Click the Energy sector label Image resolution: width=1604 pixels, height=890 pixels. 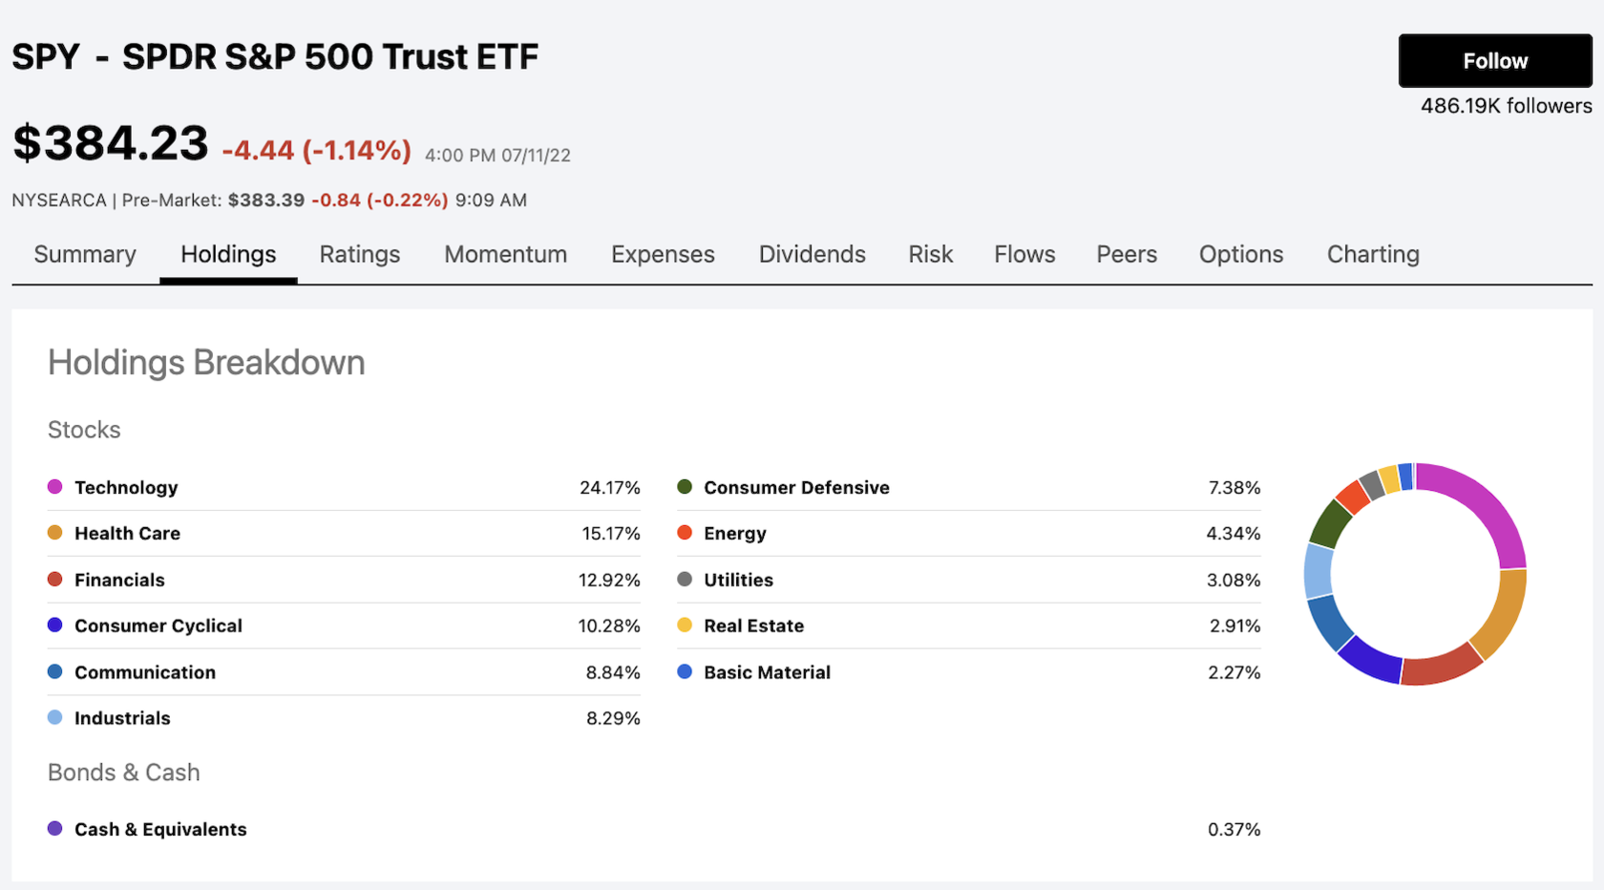(735, 533)
